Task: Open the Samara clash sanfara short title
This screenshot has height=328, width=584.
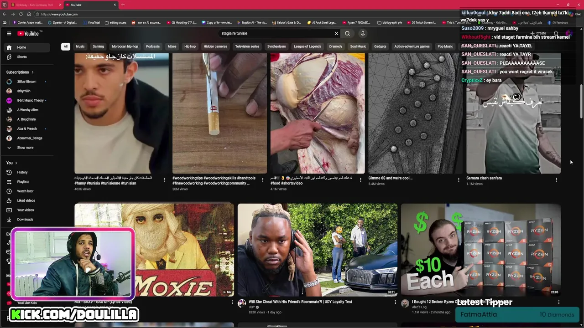Action: 484,178
